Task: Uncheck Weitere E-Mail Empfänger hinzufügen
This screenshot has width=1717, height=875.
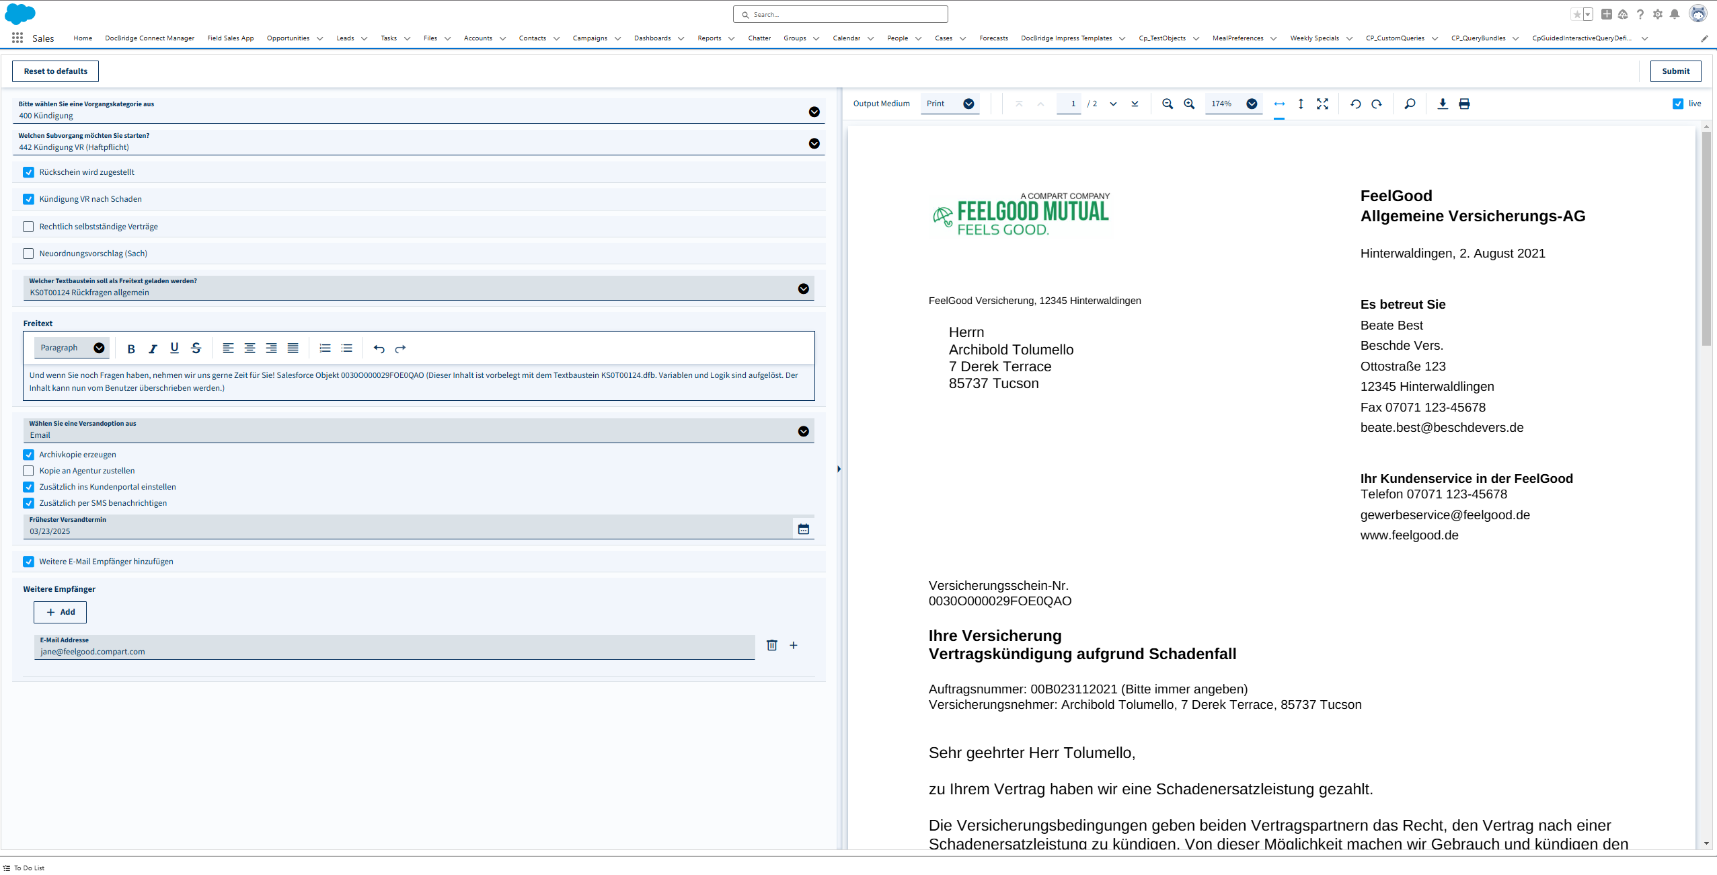Action: click(28, 562)
